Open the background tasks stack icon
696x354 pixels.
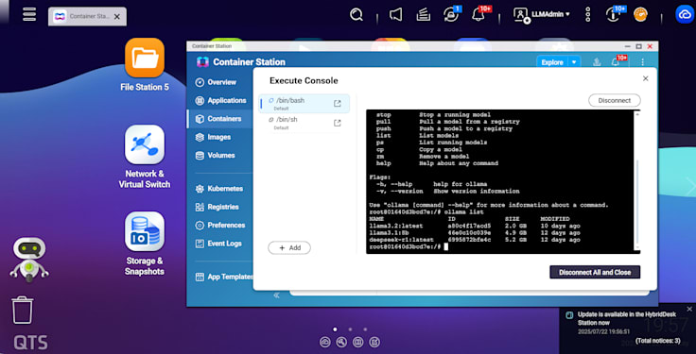(x=424, y=14)
